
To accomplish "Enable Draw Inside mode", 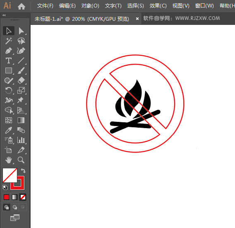I will click(23, 207).
